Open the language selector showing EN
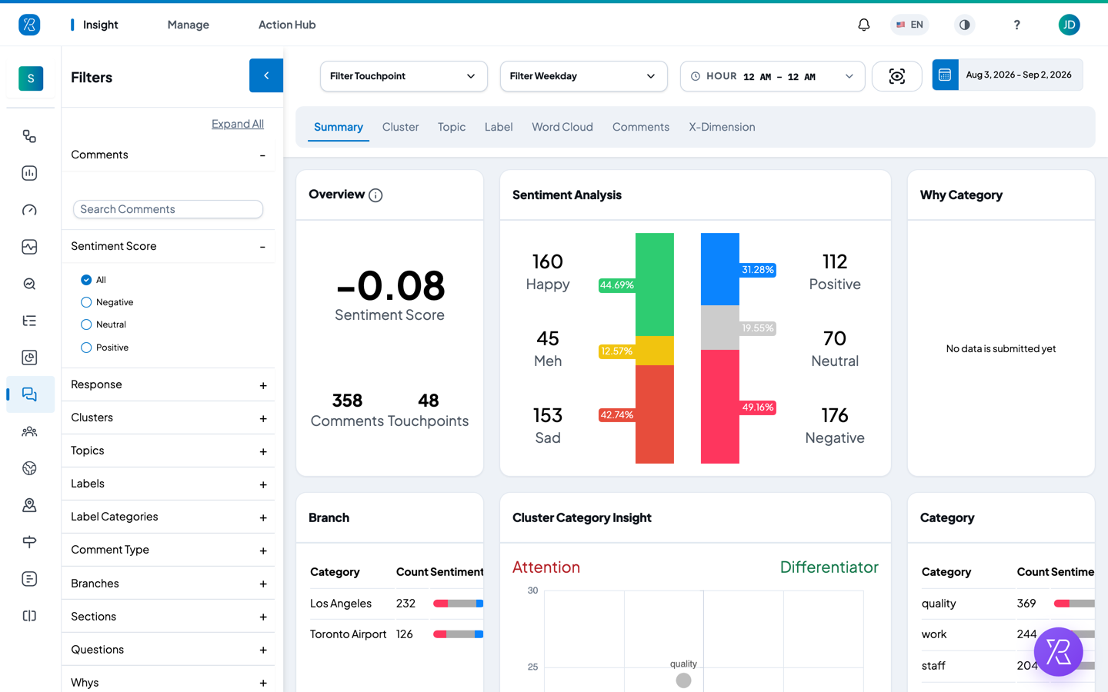Image resolution: width=1108 pixels, height=692 pixels. [909, 25]
